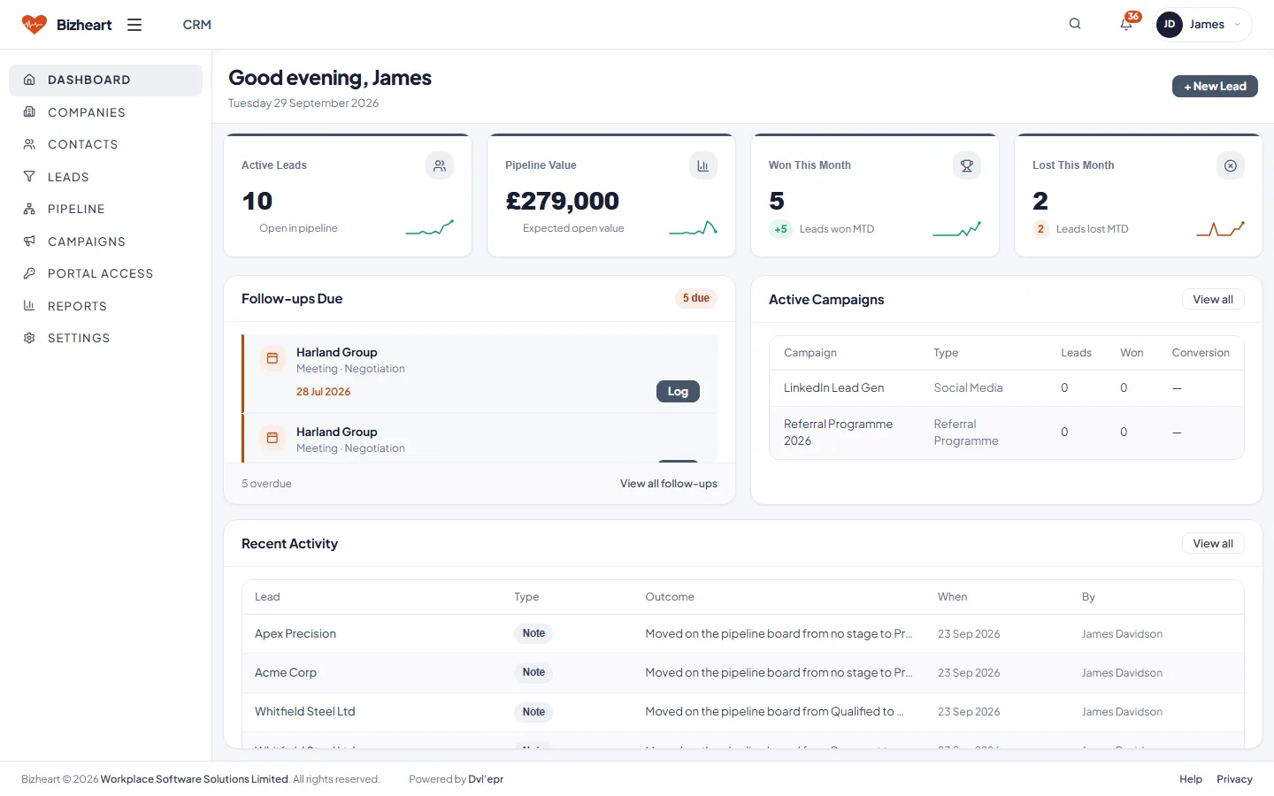Click Referral Programme 2026 campaign name
The height and width of the screenshot is (796, 1274).
tap(838, 432)
